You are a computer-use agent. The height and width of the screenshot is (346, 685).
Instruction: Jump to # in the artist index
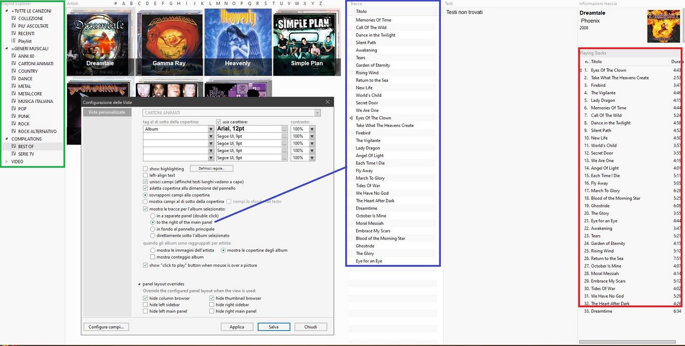(116, 4)
